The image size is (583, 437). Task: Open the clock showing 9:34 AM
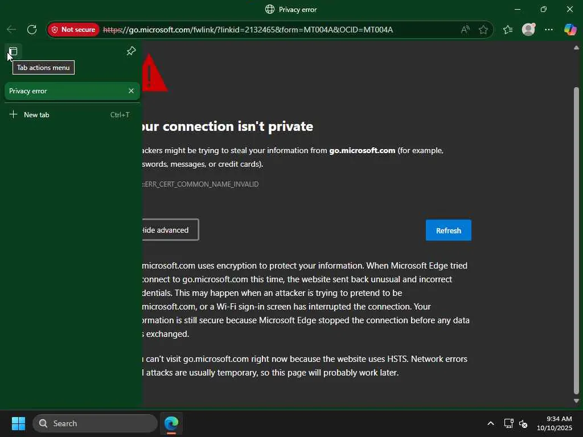(555, 423)
